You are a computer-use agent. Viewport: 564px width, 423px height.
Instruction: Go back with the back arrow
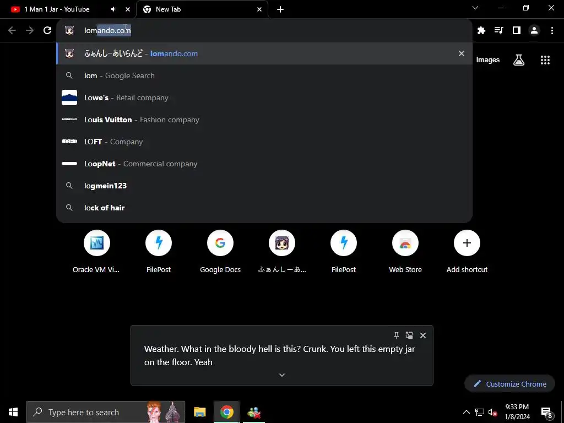[x=12, y=30]
